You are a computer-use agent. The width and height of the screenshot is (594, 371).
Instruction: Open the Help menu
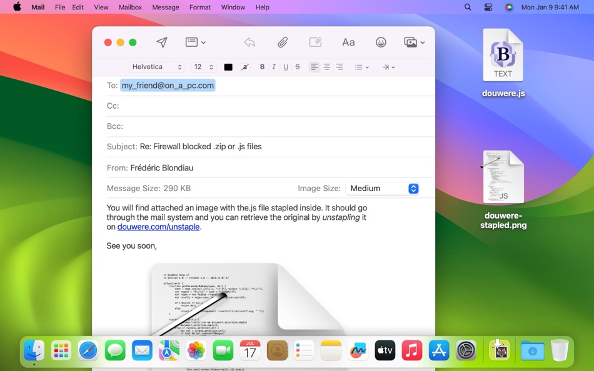(262, 7)
